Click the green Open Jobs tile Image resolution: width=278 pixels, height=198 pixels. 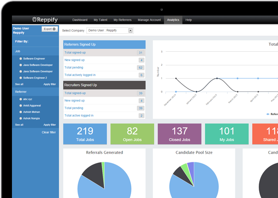[x=132, y=134]
